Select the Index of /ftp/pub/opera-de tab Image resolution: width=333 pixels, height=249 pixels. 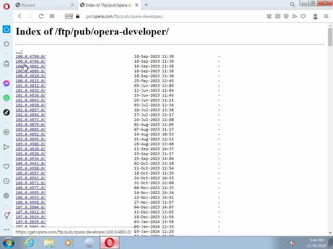(109, 5)
